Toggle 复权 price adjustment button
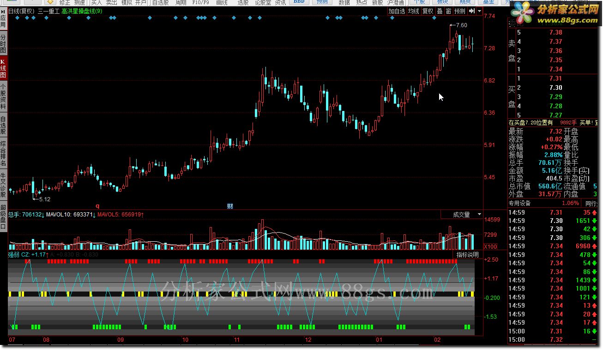Screen dimensions: 603x350 (x=428, y=11)
